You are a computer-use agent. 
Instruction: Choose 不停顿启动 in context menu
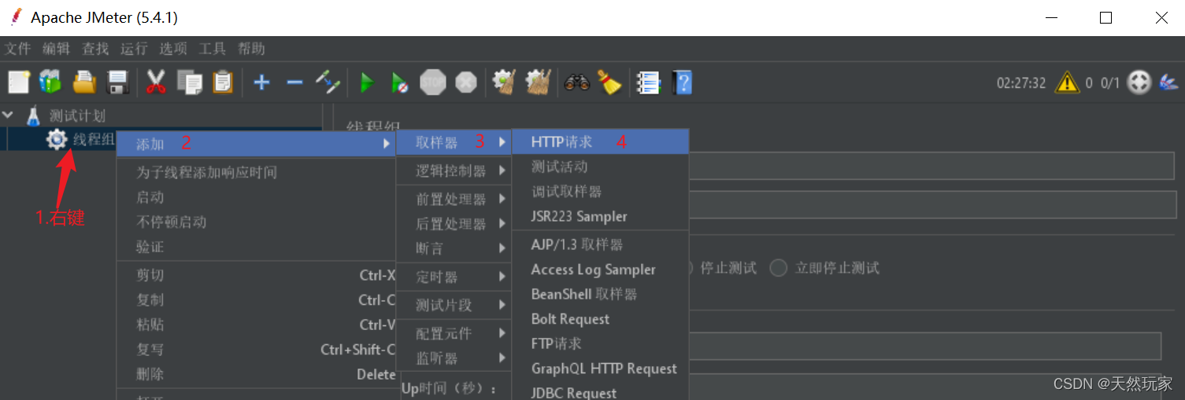point(256,222)
